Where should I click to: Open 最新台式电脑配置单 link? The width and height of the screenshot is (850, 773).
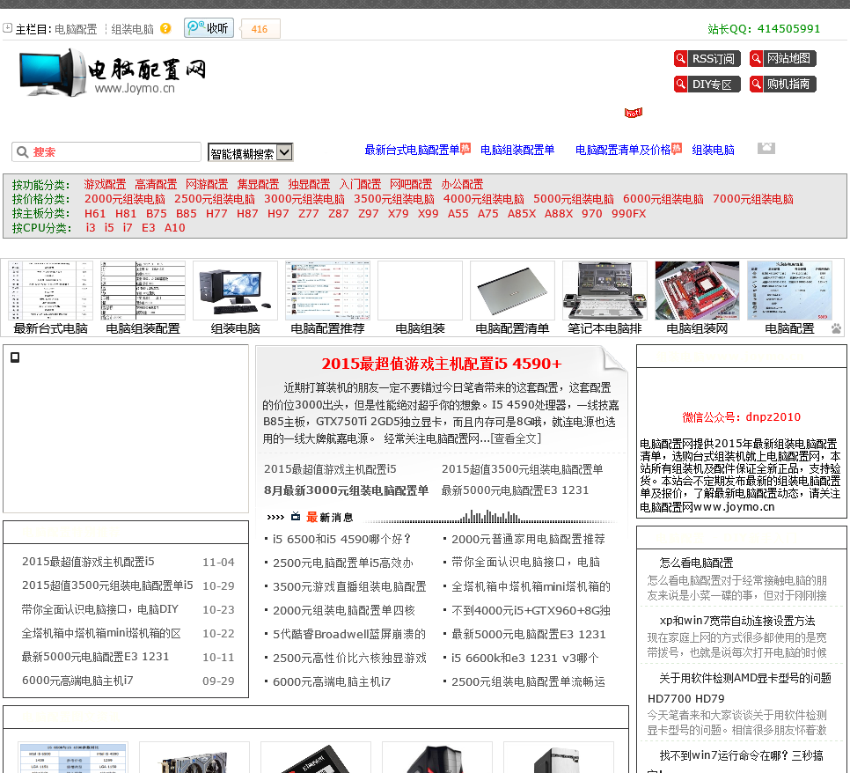pos(412,150)
